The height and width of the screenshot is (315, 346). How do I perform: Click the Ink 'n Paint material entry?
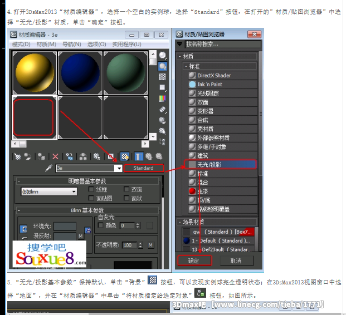[x=223, y=85]
